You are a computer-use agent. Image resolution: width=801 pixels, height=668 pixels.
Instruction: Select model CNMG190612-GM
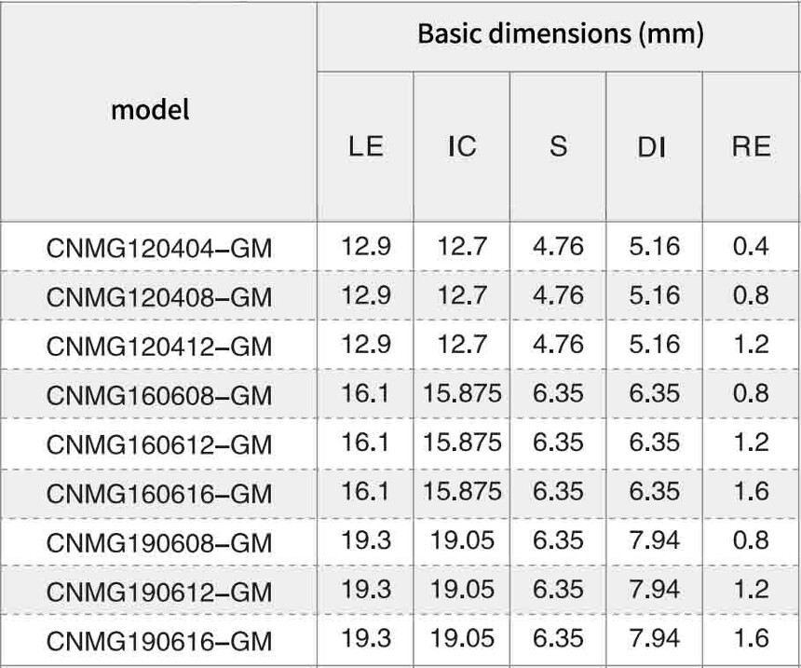[x=159, y=593]
